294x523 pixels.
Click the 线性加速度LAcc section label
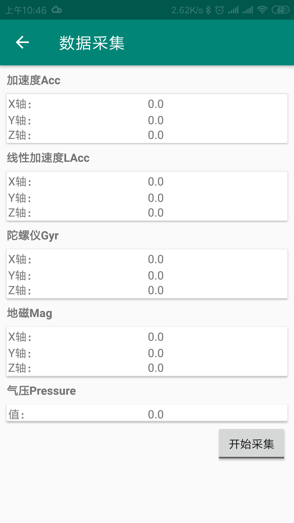click(x=48, y=158)
